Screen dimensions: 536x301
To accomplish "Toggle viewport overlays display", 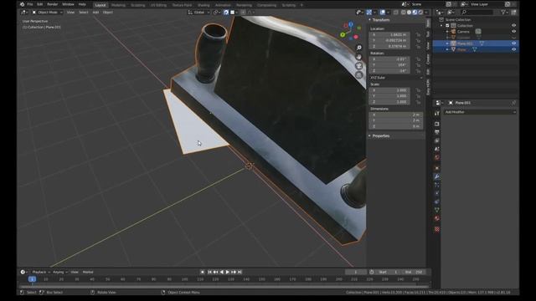I will tap(382, 13).
